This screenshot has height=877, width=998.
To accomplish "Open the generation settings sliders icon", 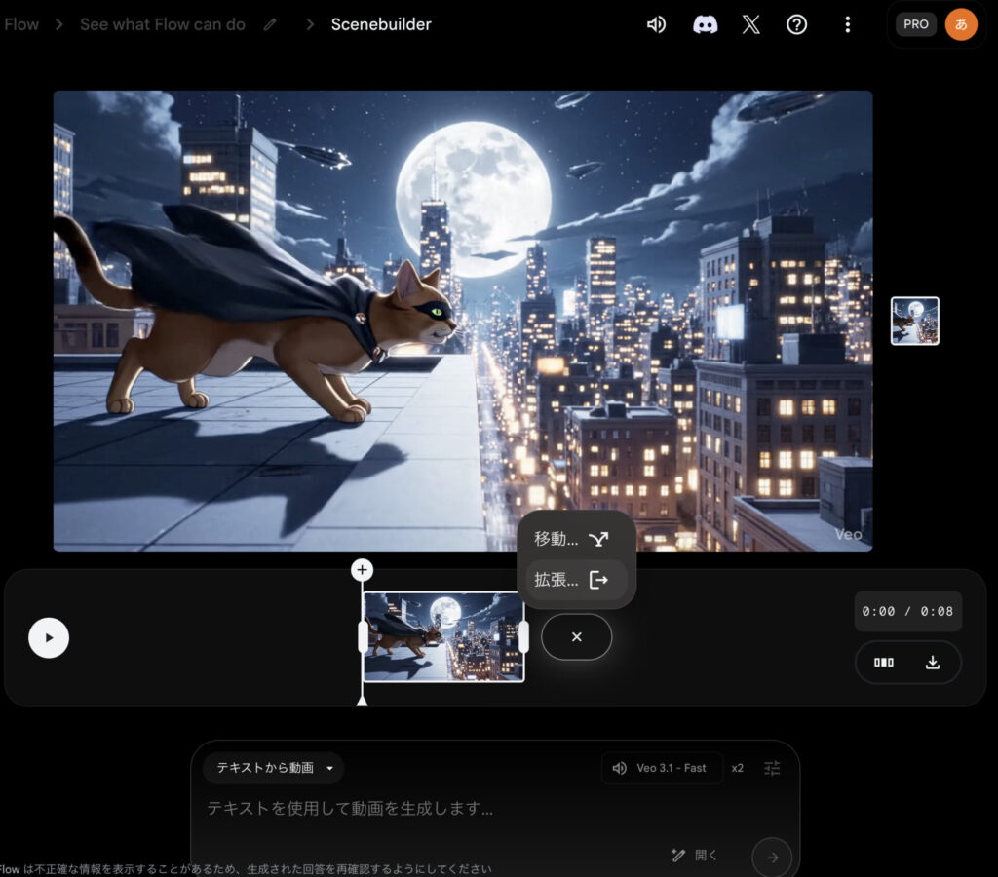I will (x=772, y=768).
